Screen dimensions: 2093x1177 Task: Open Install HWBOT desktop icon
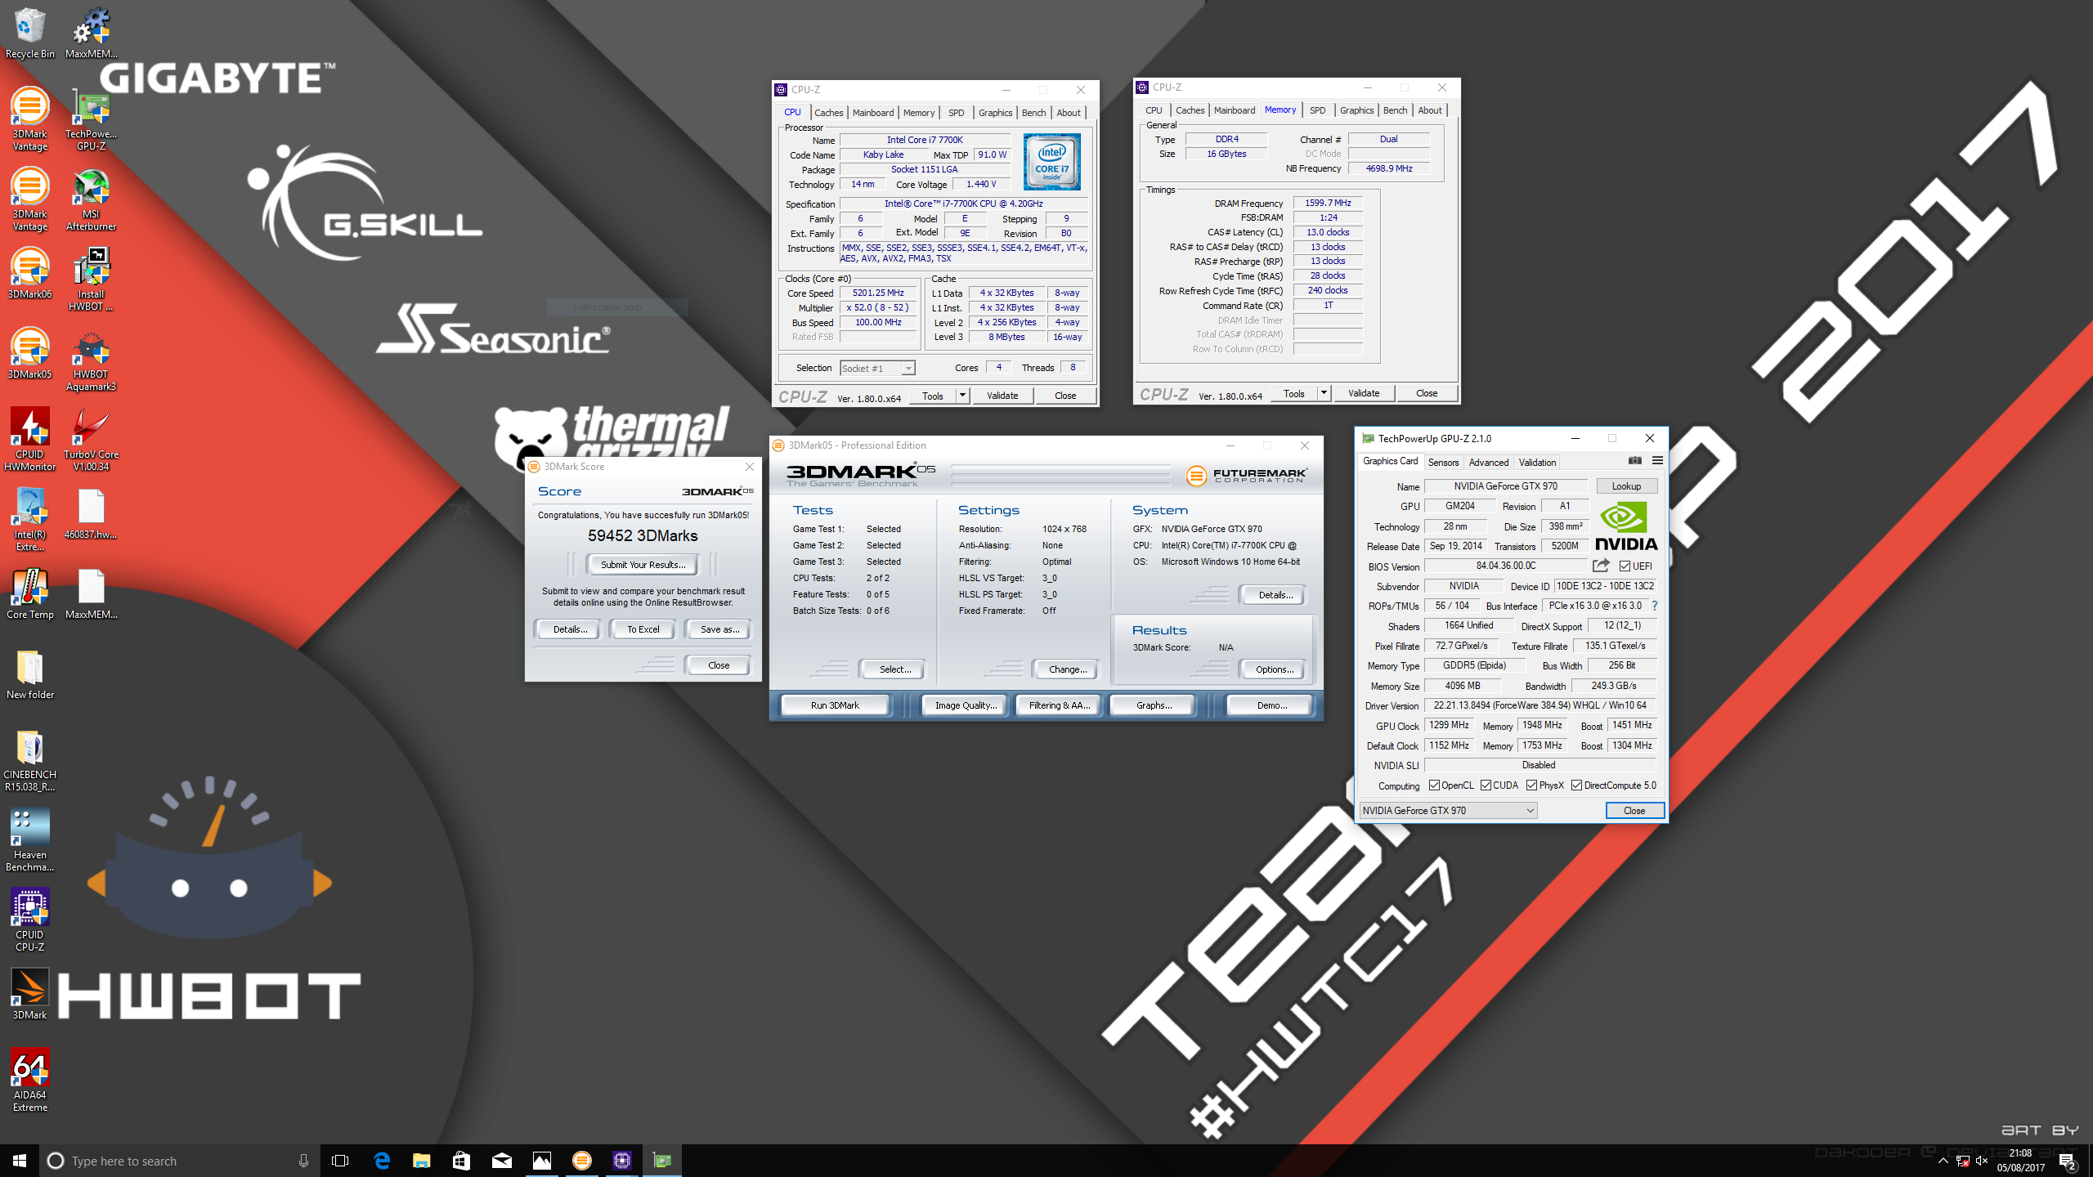click(91, 280)
